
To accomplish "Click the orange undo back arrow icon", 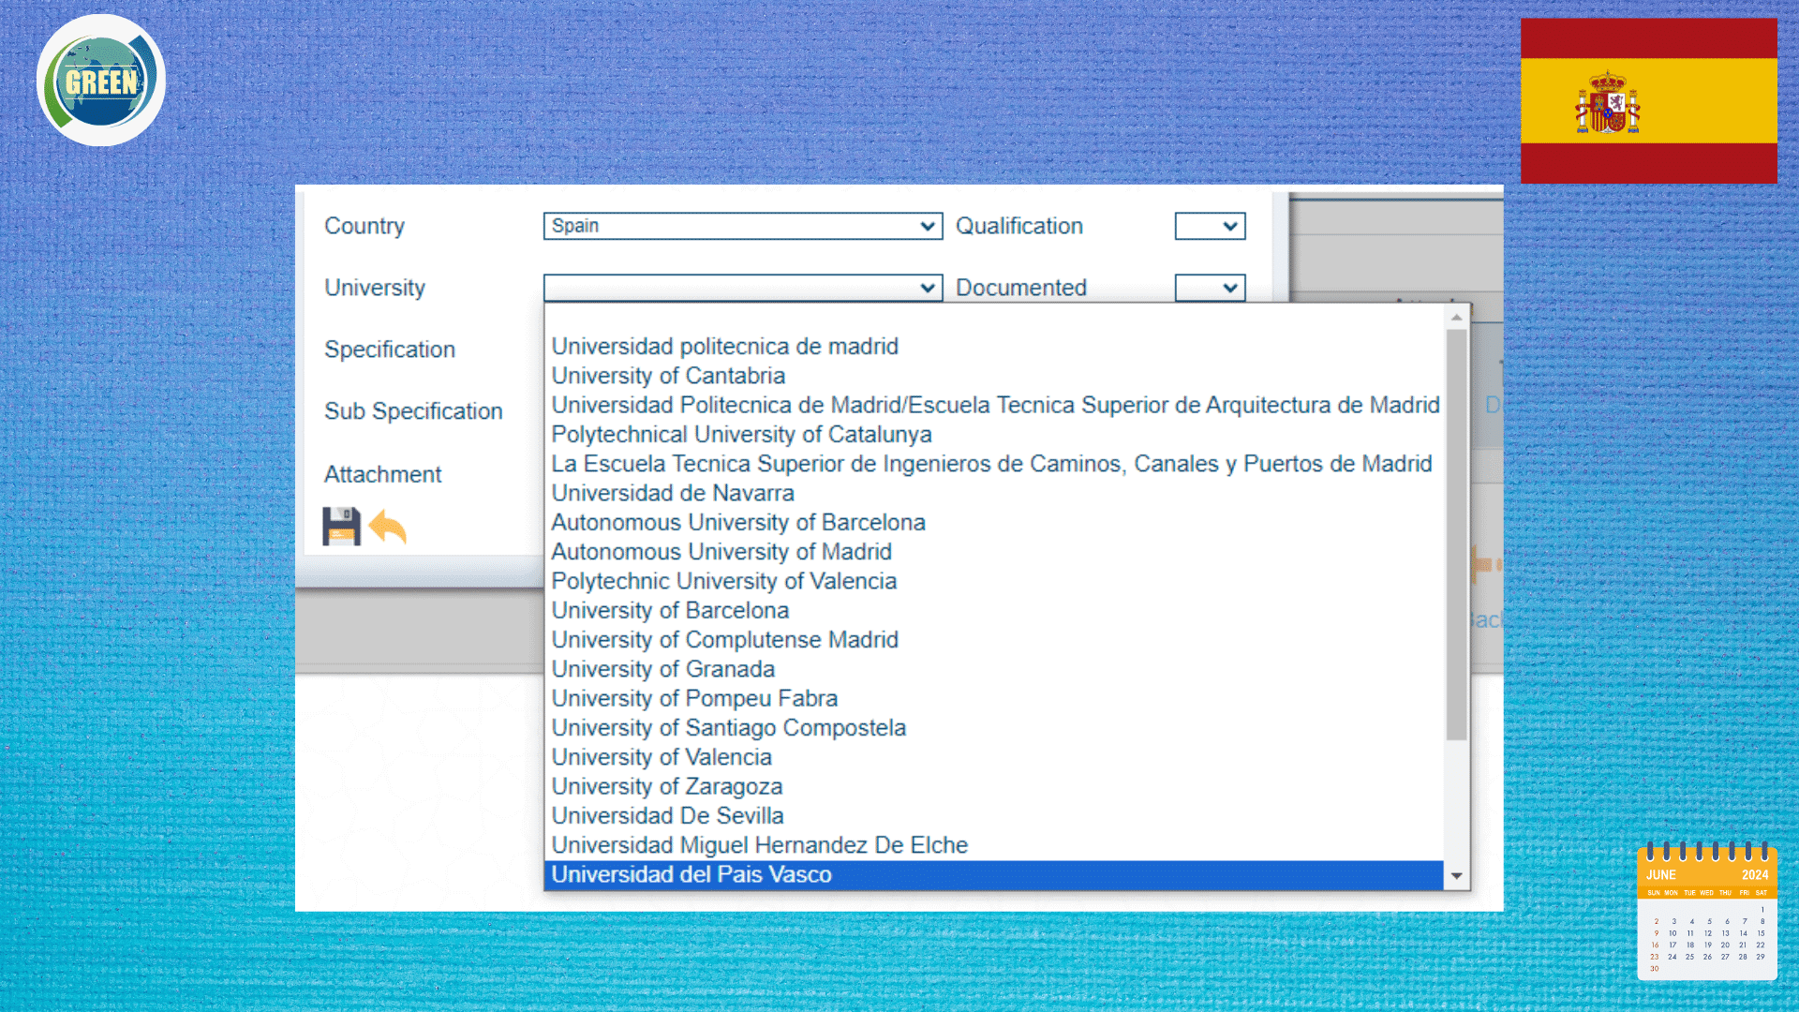I will click(388, 527).
